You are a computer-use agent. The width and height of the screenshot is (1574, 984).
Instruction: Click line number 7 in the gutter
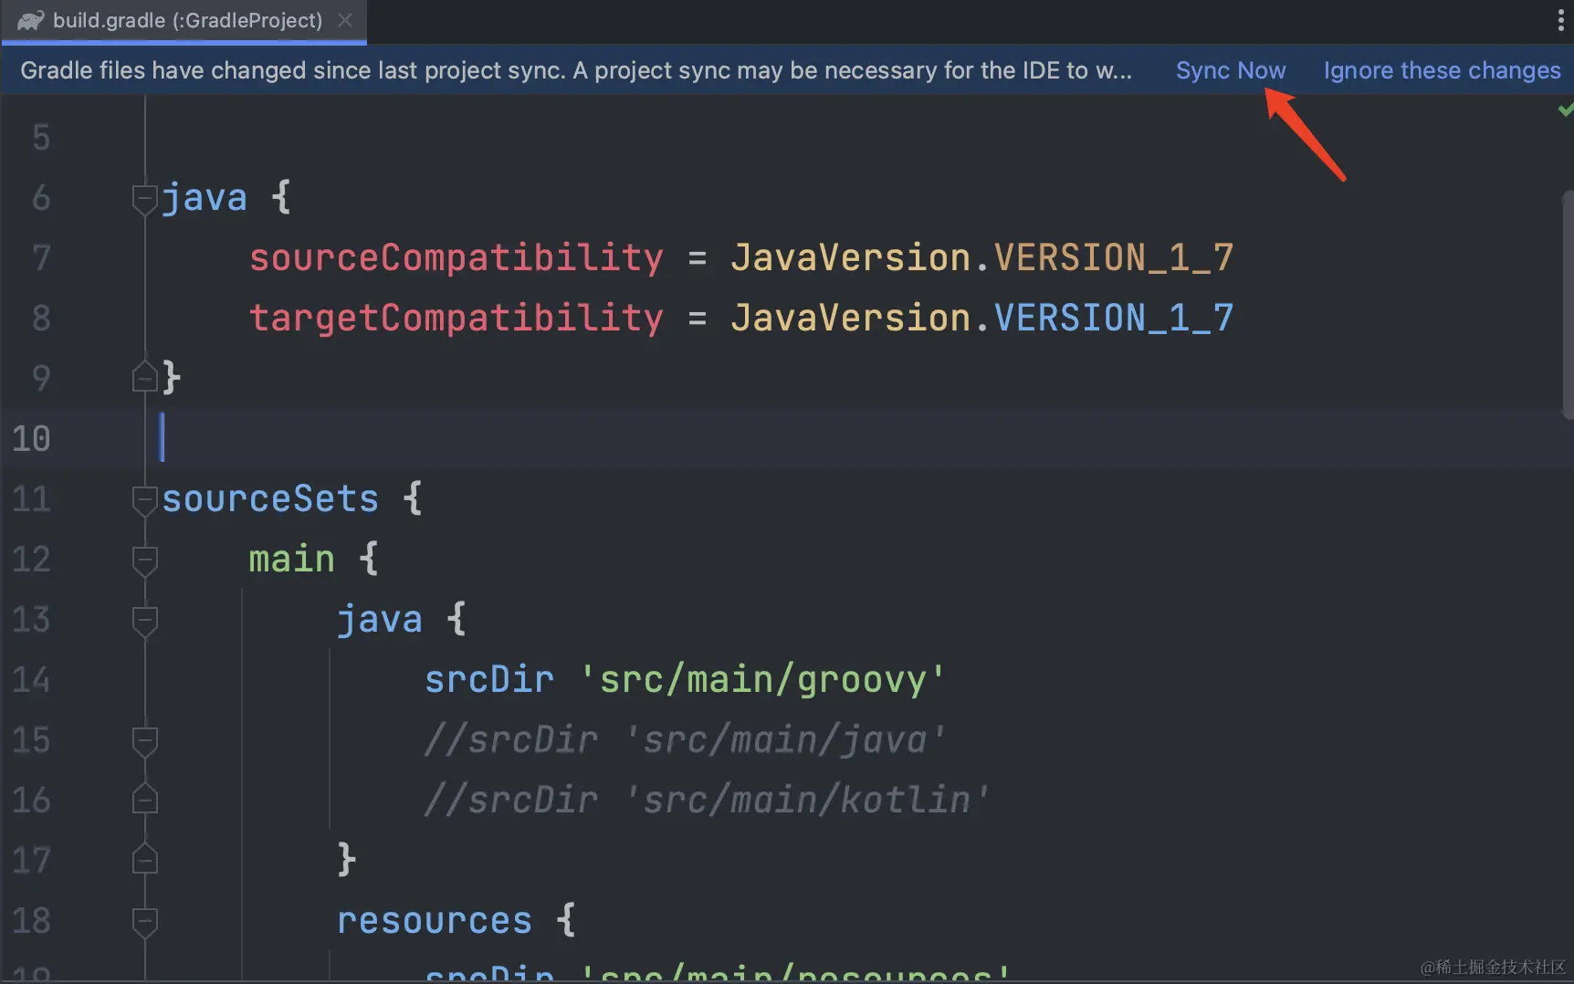pyautogui.click(x=41, y=258)
